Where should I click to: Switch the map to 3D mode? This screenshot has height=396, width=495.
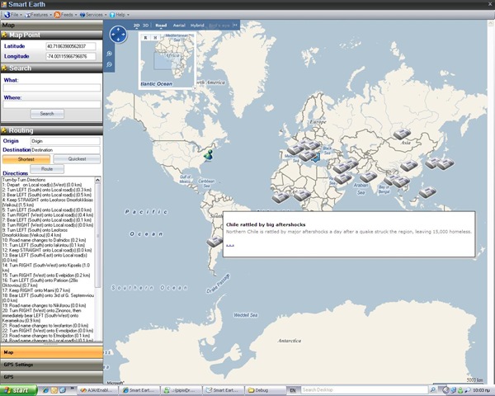[x=145, y=26]
